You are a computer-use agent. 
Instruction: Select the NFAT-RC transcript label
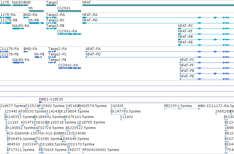[186, 26]
